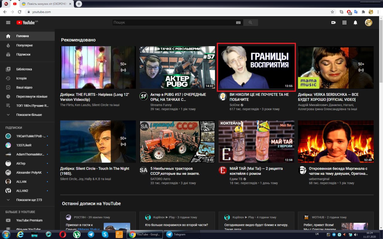Image resolution: width=383 pixels, height=239 pixels.
Task: Click the search magnifier button
Action: pyautogui.click(x=250, y=22)
